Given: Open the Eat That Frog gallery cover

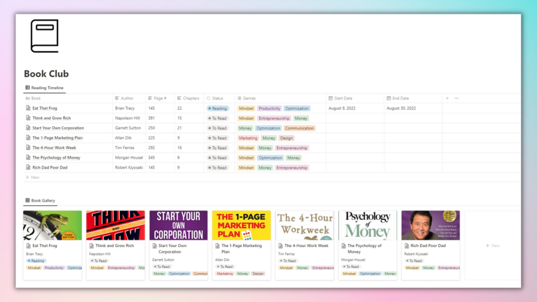Looking at the screenshot, I should click(x=52, y=226).
